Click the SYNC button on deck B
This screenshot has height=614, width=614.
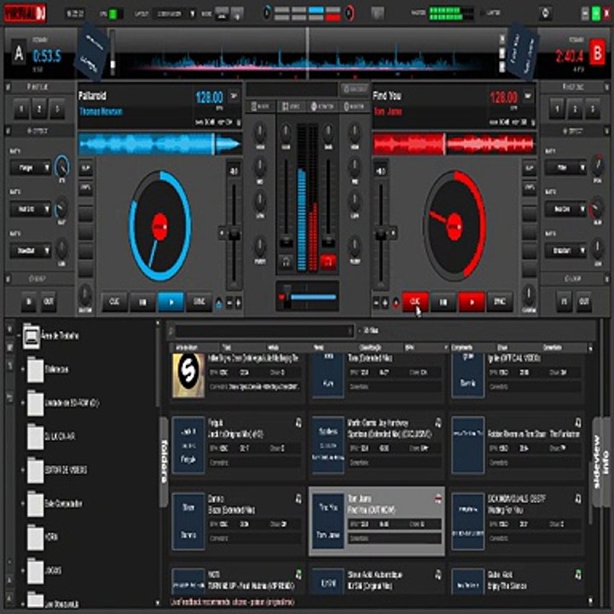coord(500,302)
